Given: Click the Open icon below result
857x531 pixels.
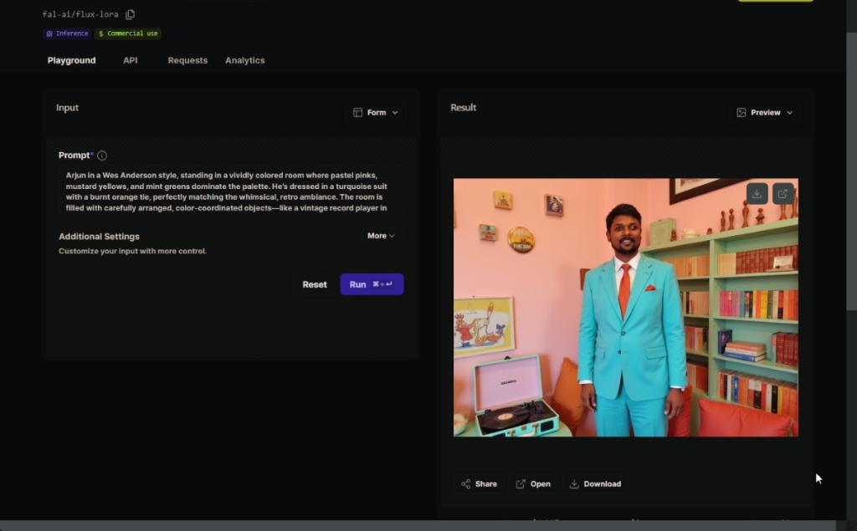Looking at the screenshot, I should point(521,484).
